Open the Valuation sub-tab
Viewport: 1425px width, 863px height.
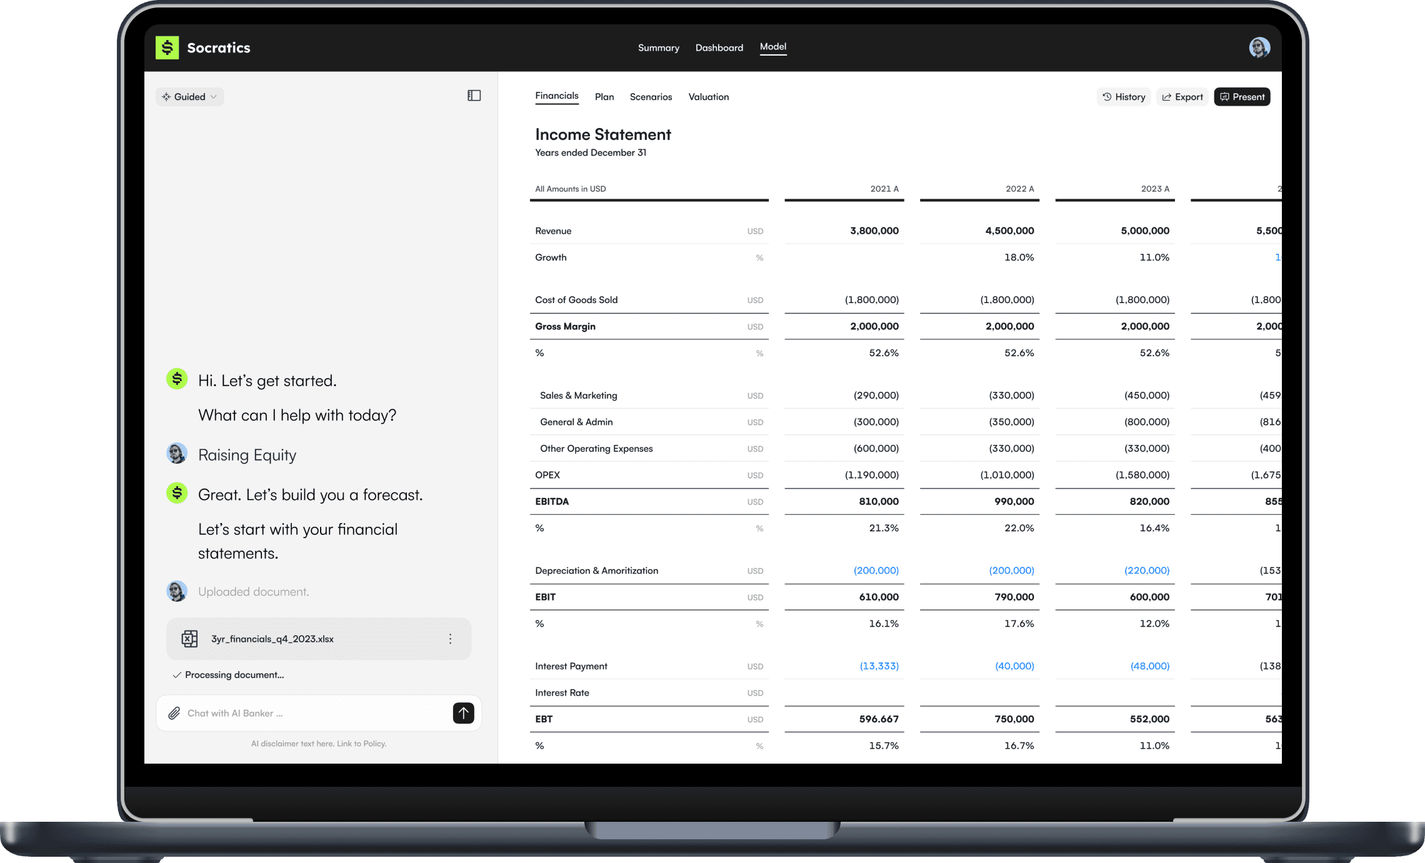pyautogui.click(x=708, y=97)
